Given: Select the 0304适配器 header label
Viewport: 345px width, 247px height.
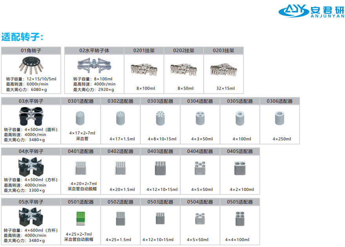Looking at the screenshot, I should 200,101.
